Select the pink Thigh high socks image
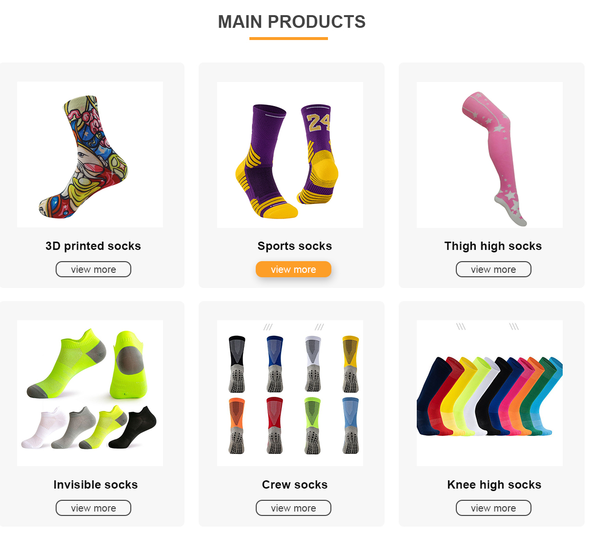The image size is (591, 534). point(489,155)
